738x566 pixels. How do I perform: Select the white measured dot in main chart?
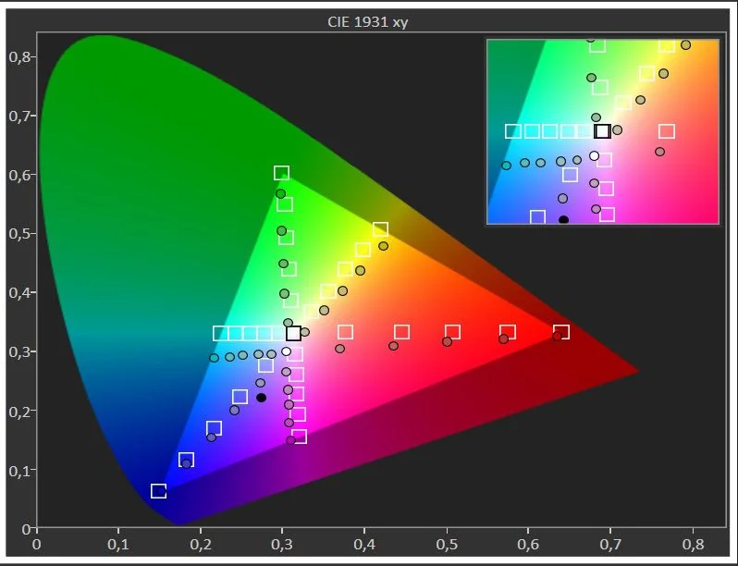287,351
